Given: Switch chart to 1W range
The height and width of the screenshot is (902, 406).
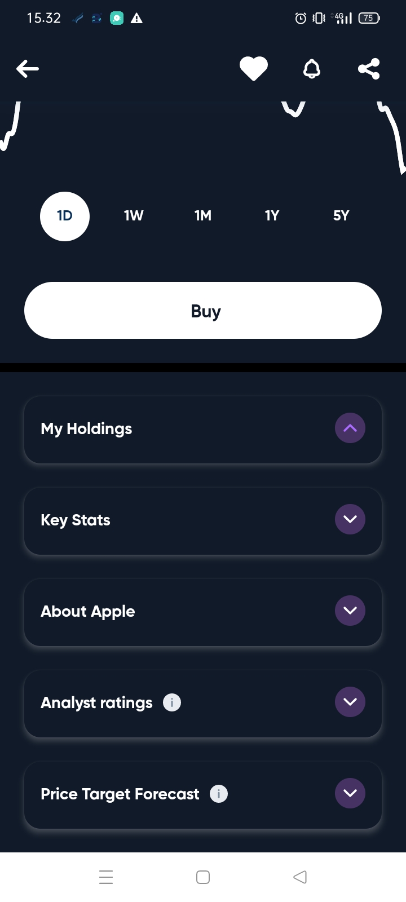Looking at the screenshot, I should (134, 216).
